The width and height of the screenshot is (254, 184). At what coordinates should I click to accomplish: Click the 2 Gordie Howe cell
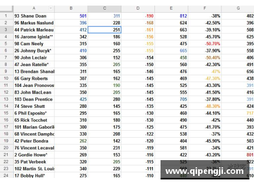point(34,155)
